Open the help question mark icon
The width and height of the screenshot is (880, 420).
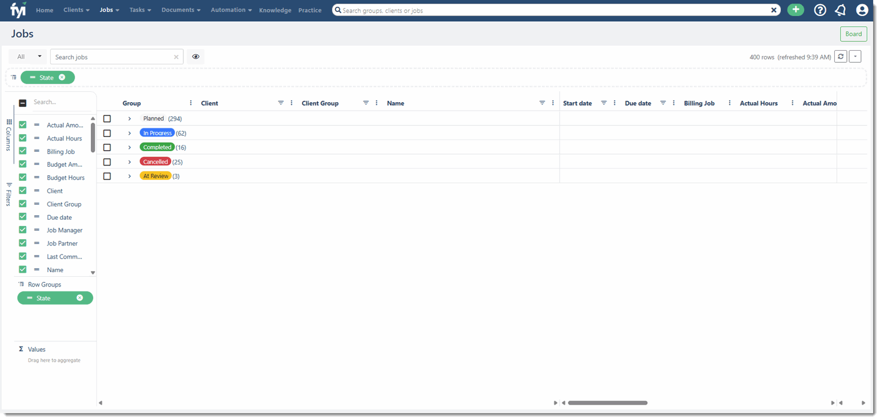820,10
